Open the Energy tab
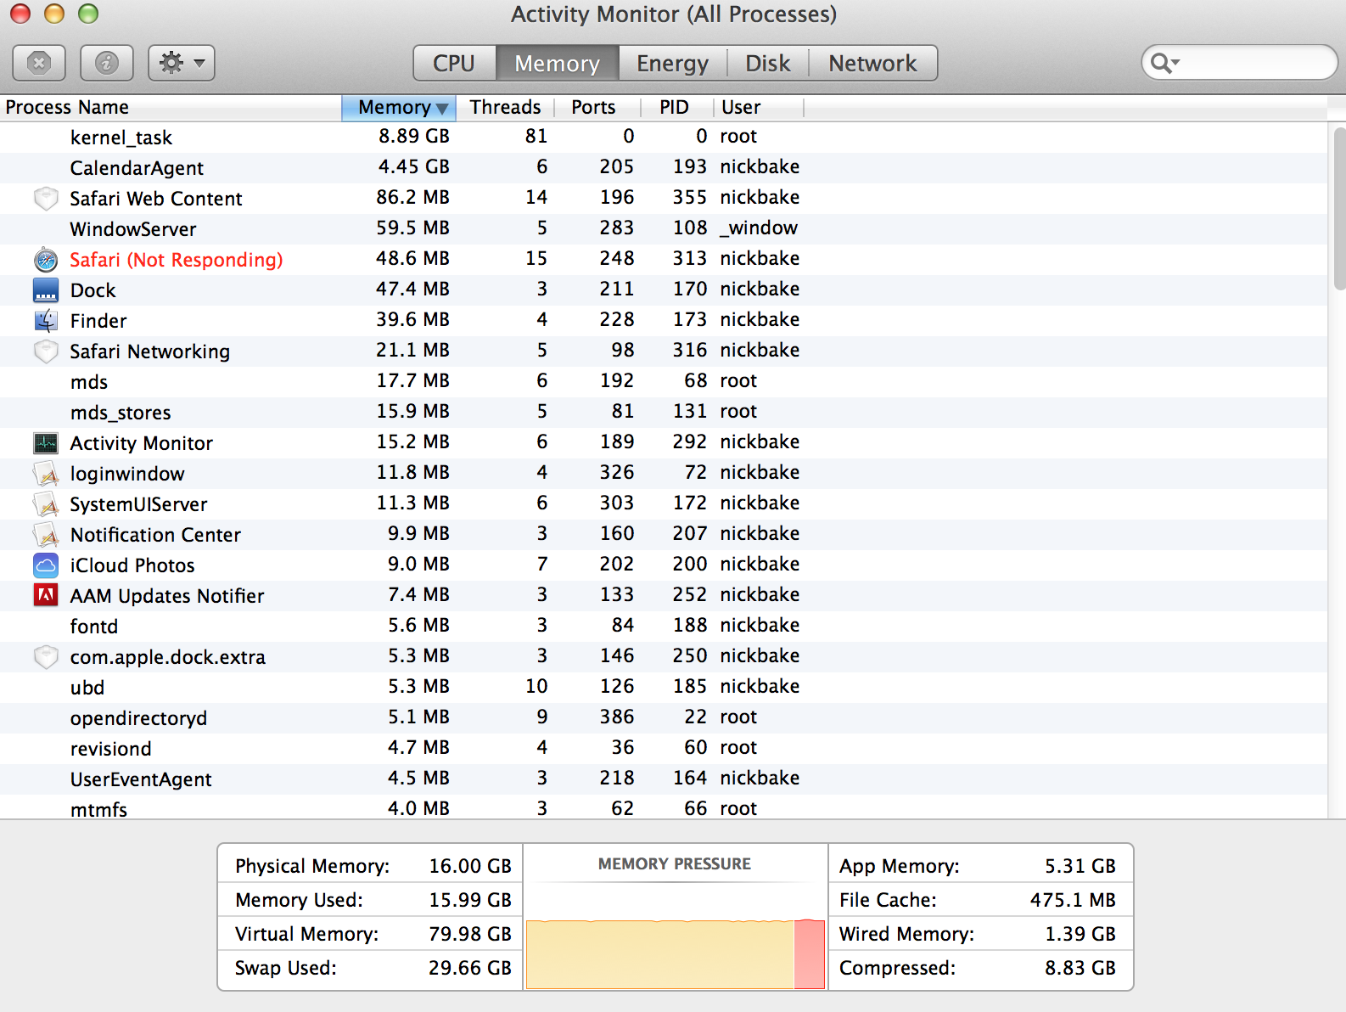Viewport: 1346px width, 1012px height. pos(672,63)
